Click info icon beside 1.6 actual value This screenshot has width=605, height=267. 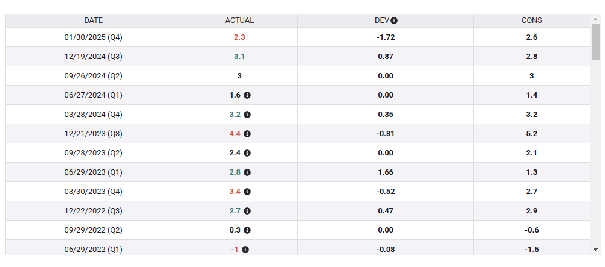point(247,95)
